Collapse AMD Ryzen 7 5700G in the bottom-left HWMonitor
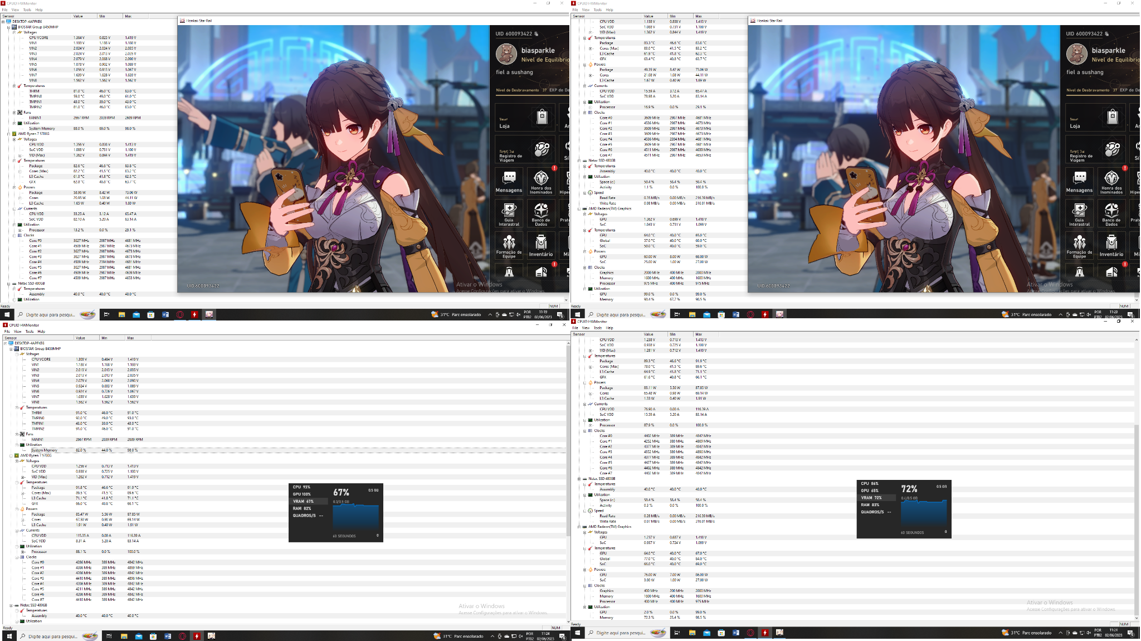 (x=11, y=455)
